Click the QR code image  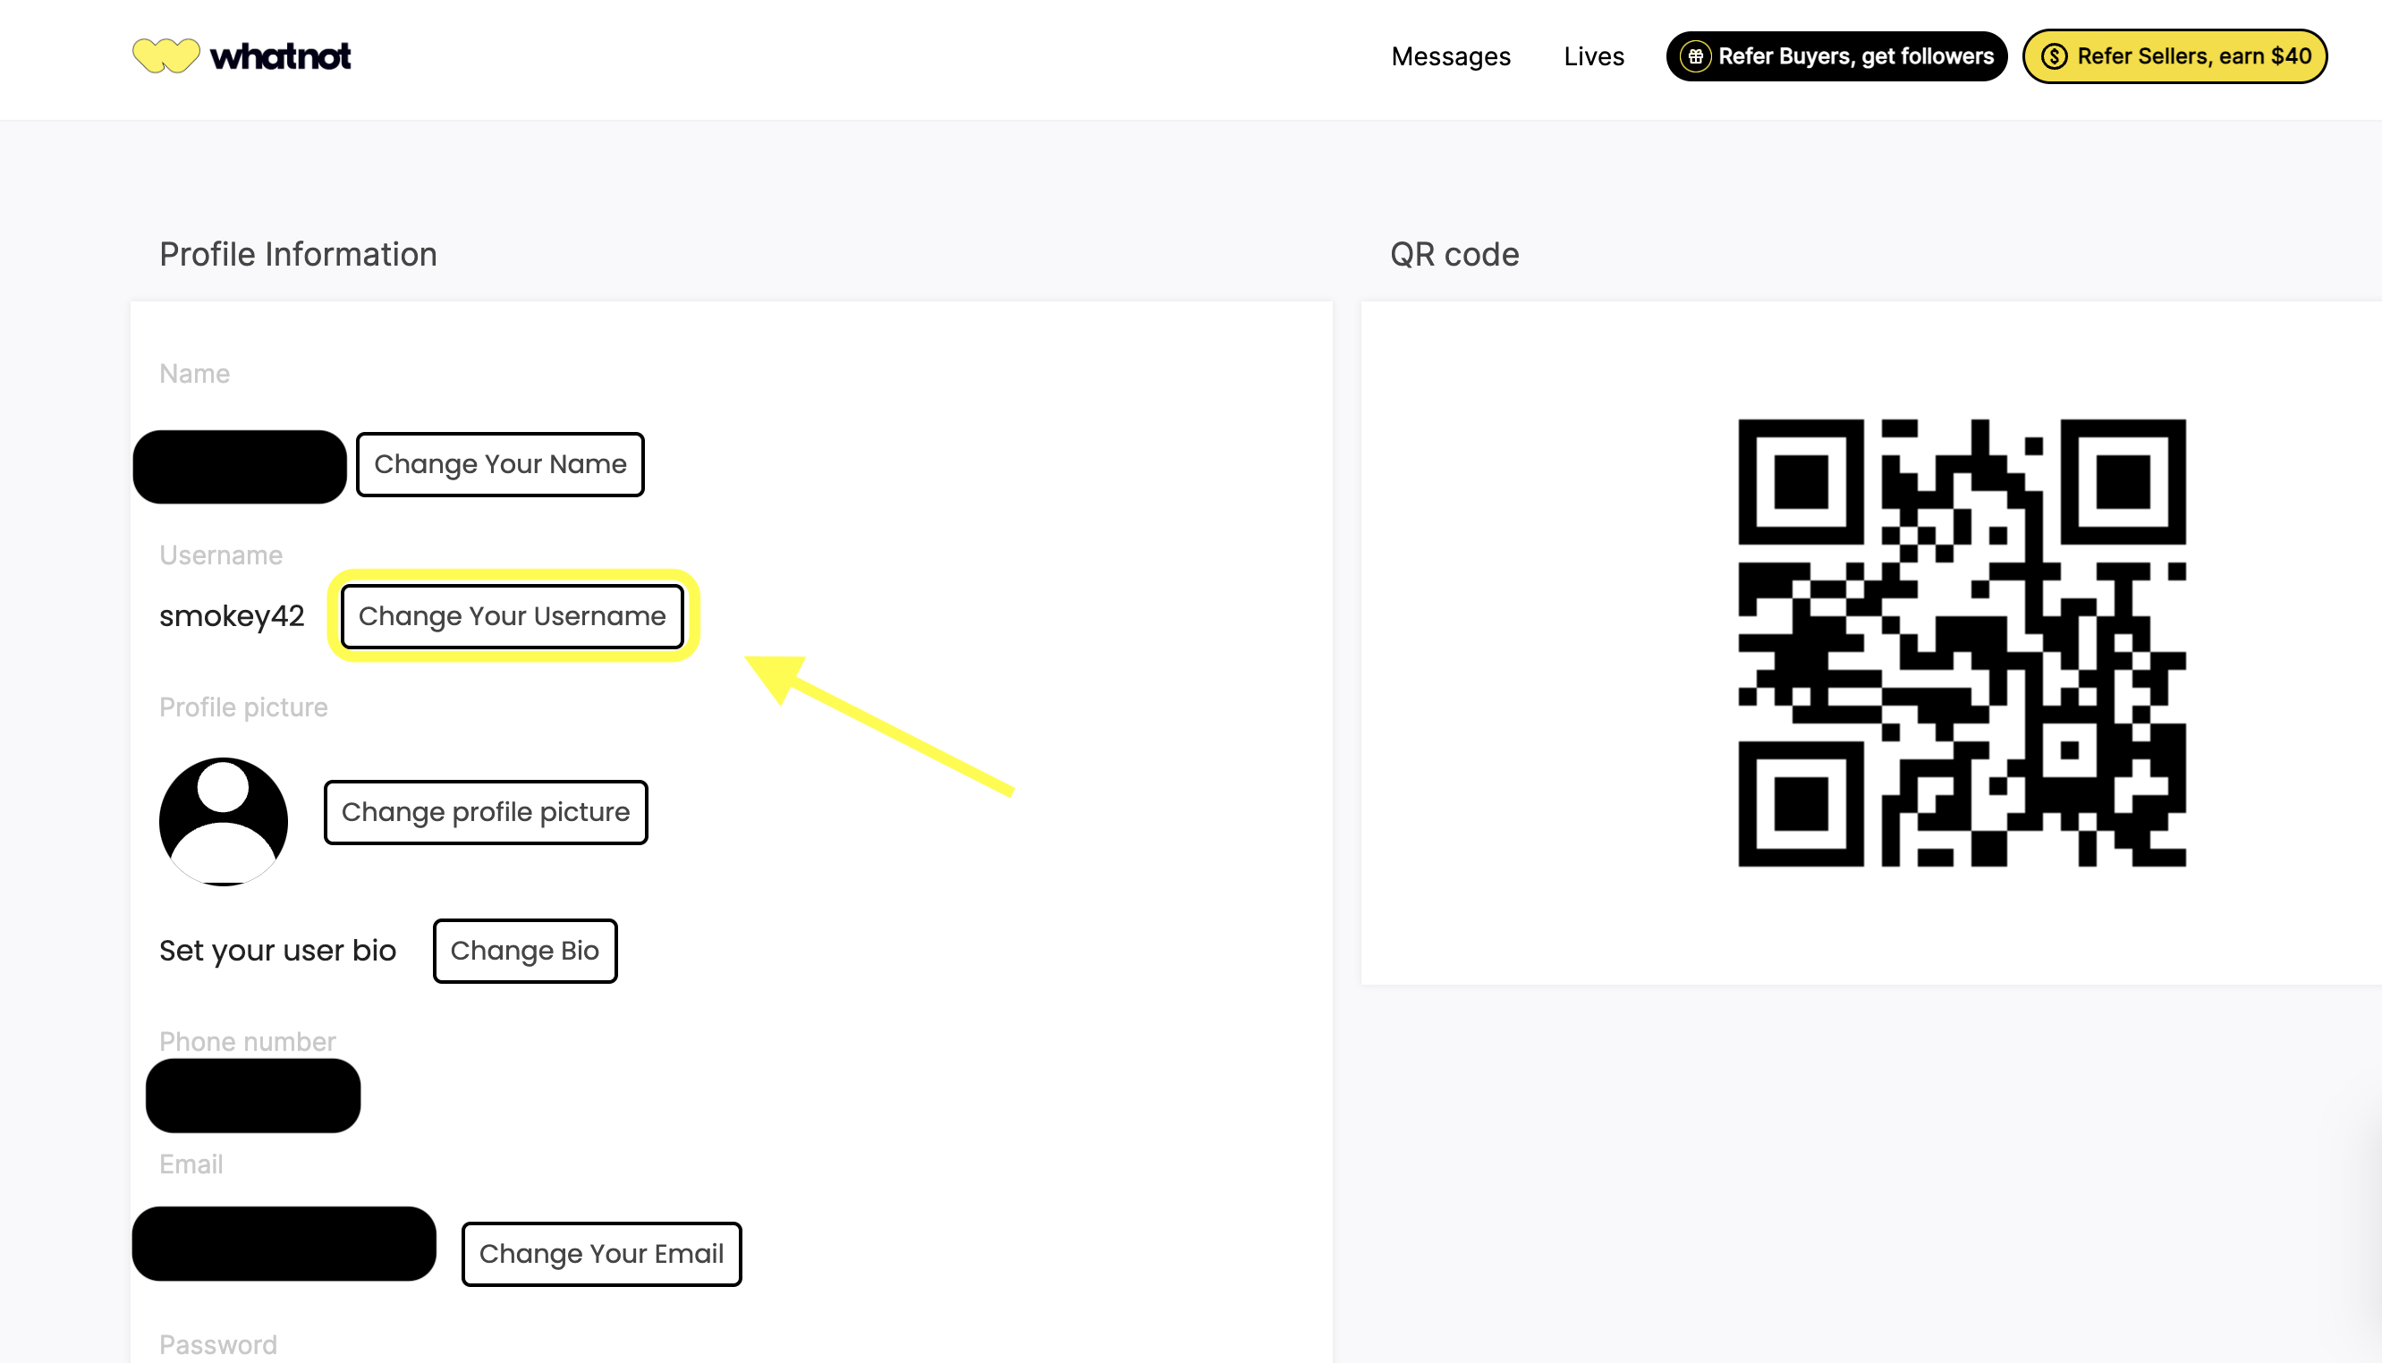(1962, 642)
